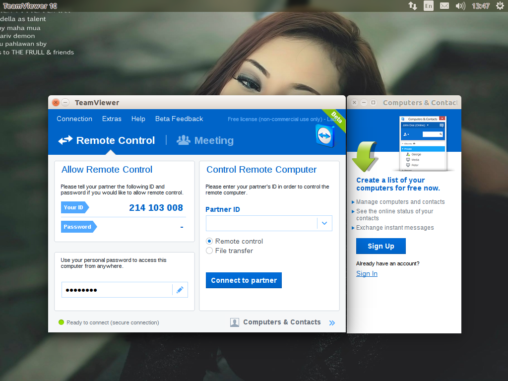
Task: Click the Password label tag
Action: pyautogui.click(x=79, y=227)
